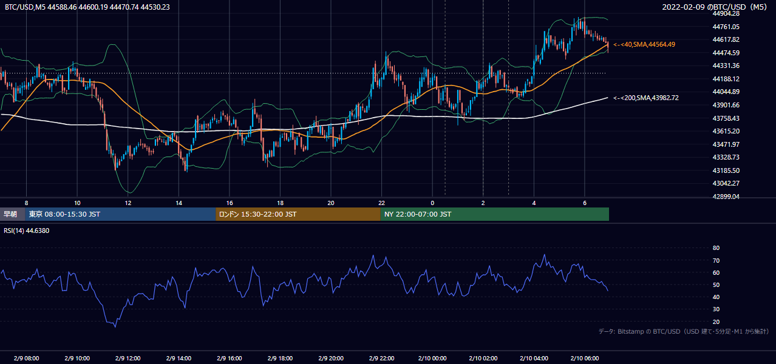
Task: Click the RSI 60 level label
Action: pyautogui.click(x=716, y=272)
